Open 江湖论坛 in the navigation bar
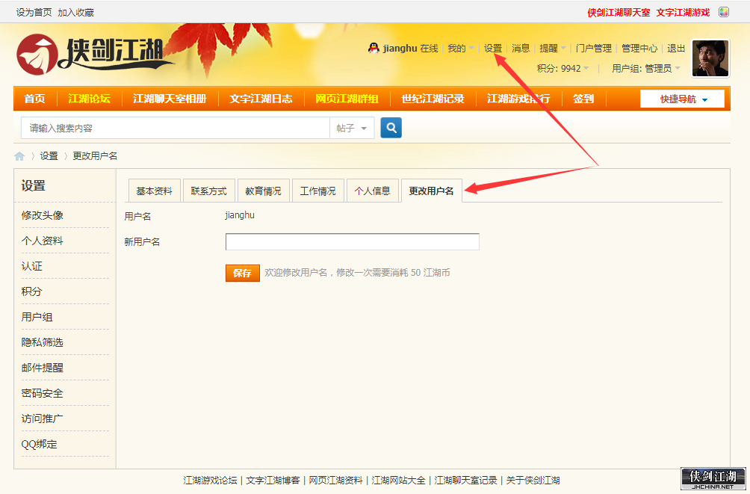 (x=89, y=99)
